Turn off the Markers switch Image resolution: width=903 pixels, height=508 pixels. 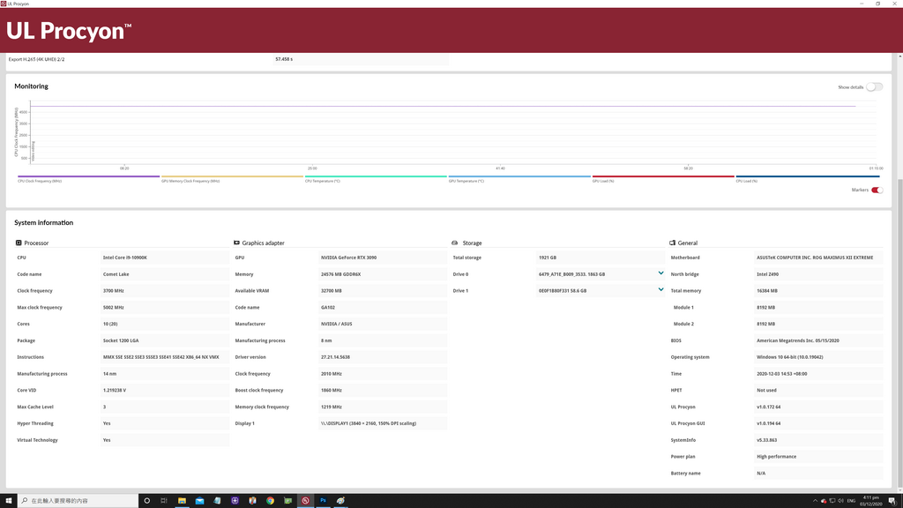click(x=877, y=190)
